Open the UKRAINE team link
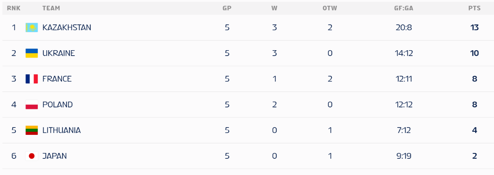Screen dimensions: 494x175 (x=59, y=53)
